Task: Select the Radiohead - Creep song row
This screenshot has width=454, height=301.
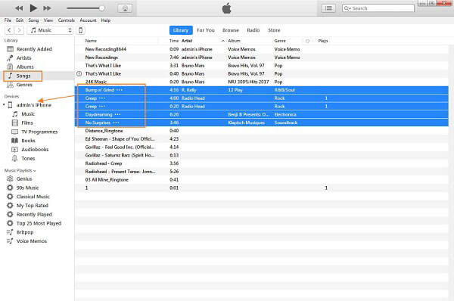Action: 262,163
